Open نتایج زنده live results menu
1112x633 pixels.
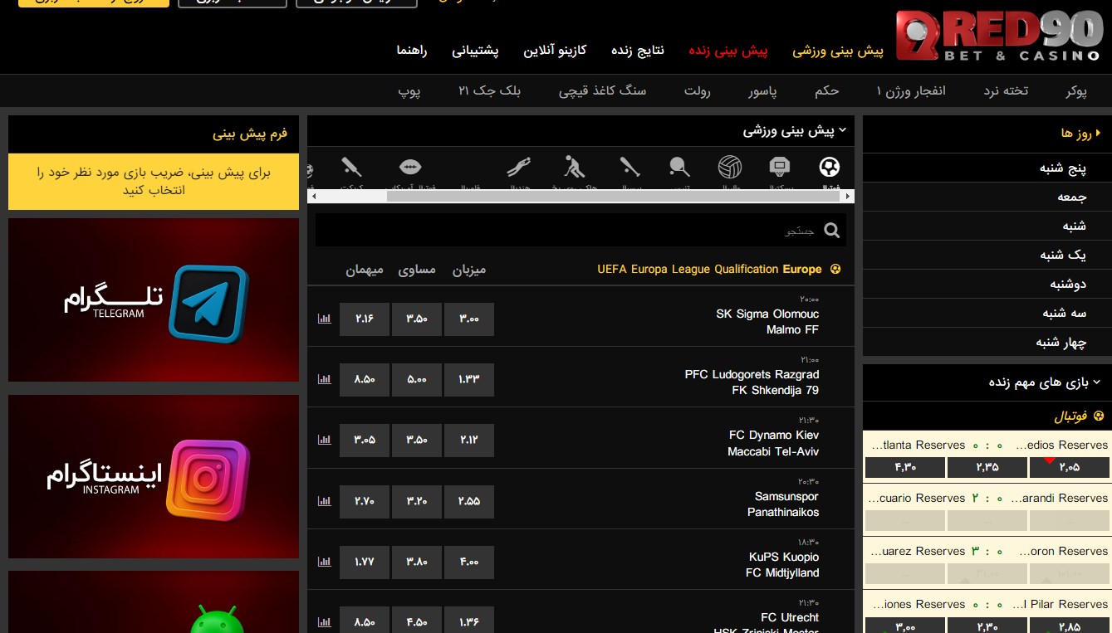coord(638,51)
